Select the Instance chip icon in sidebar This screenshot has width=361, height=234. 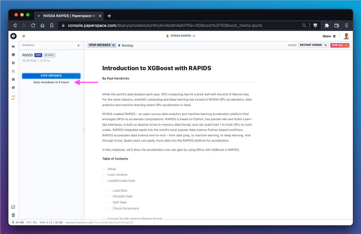pos(13,55)
